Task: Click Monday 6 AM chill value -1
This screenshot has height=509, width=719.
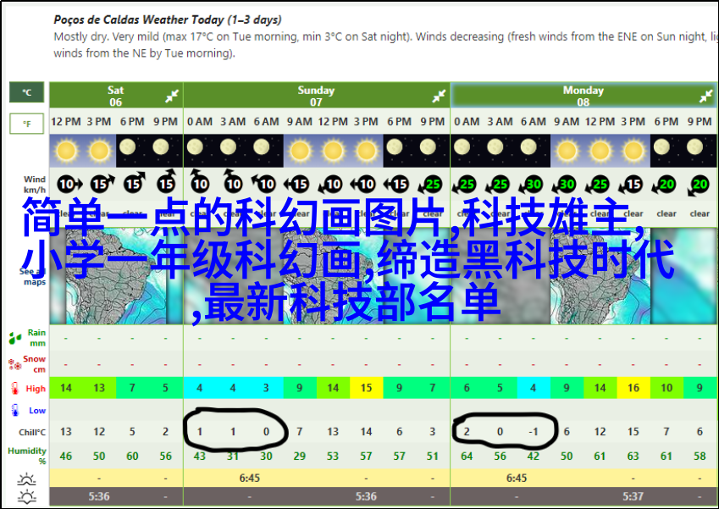Action: (x=533, y=432)
